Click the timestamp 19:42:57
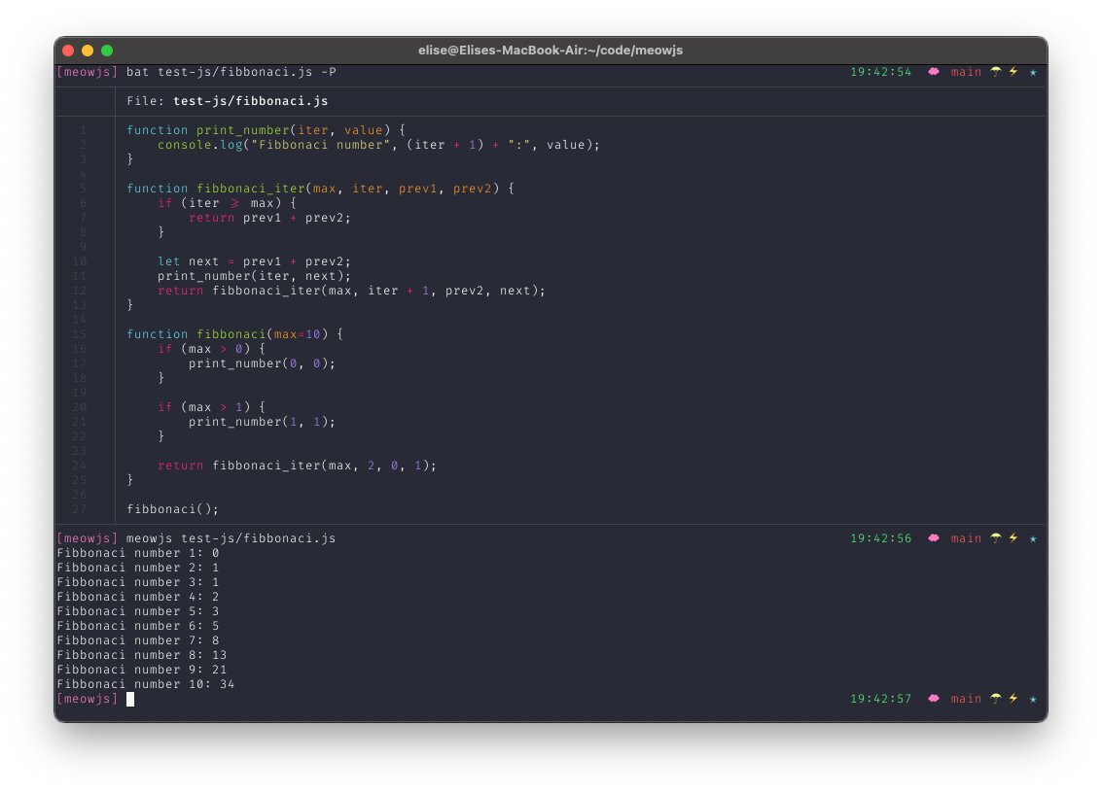1102x794 pixels. click(x=880, y=699)
